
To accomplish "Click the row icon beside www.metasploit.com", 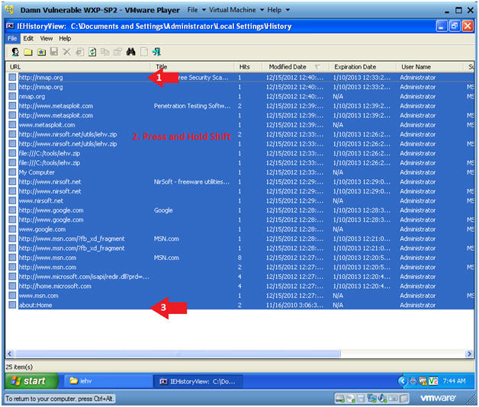I will pos(12,124).
